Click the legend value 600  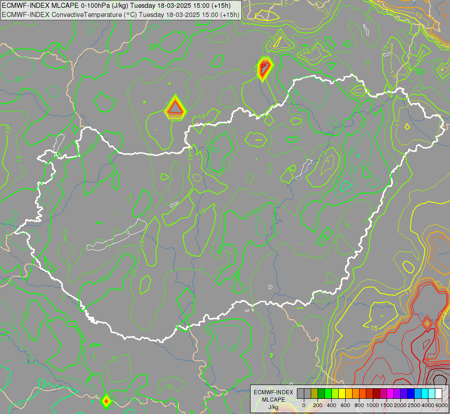click(345, 405)
